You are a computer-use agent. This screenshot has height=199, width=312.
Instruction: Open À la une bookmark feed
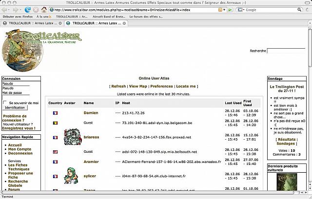(44, 17)
